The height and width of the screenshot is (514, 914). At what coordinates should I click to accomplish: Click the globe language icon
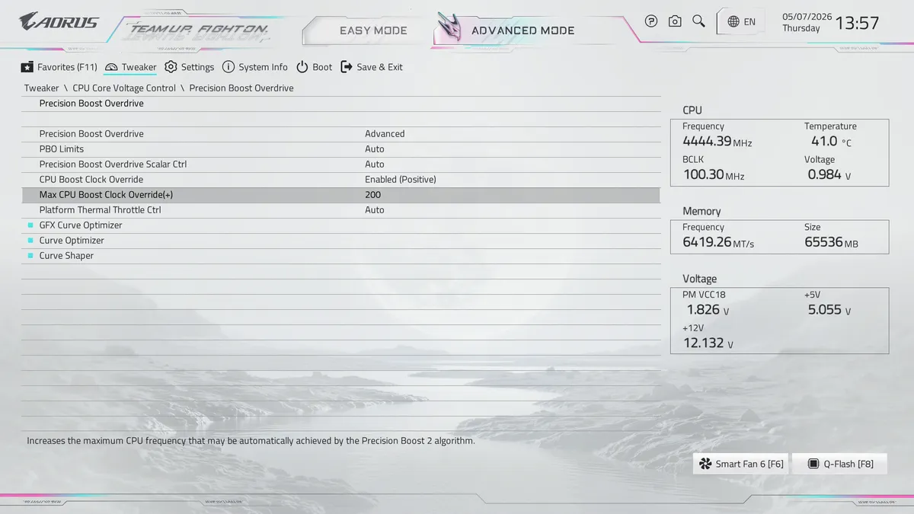point(733,21)
